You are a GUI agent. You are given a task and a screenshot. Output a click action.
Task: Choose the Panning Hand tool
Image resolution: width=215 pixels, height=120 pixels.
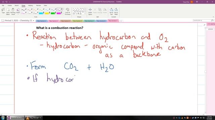click(13, 11)
